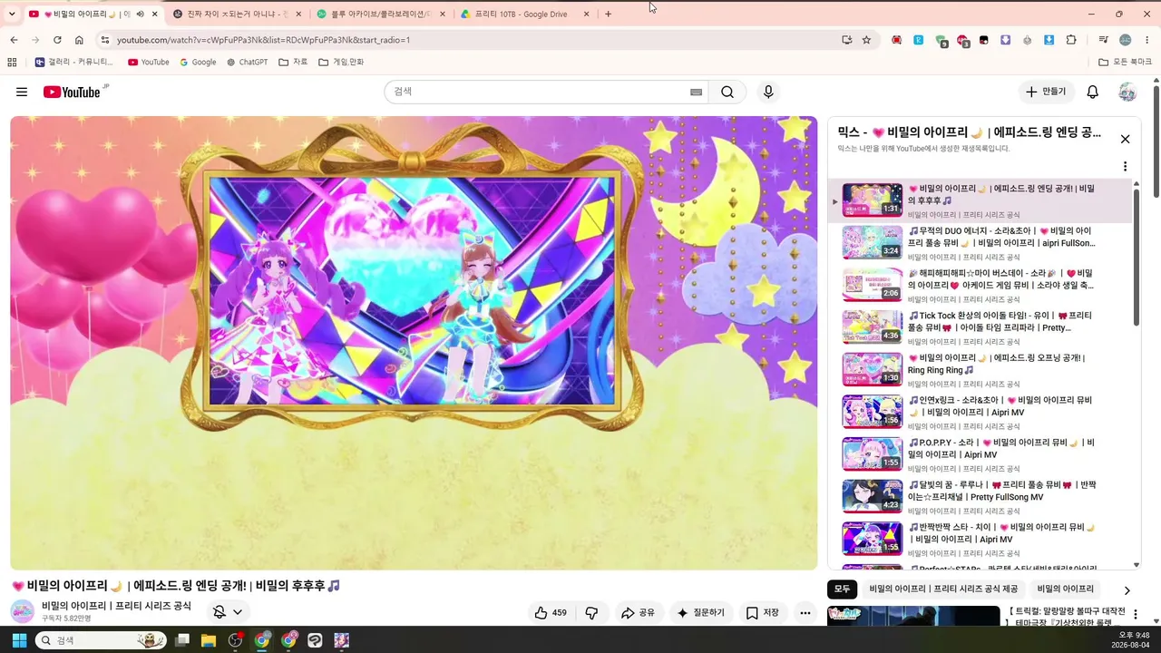The width and height of the screenshot is (1161, 653).
Task: Open more actions ellipsis under the video
Action: [x=805, y=613]
